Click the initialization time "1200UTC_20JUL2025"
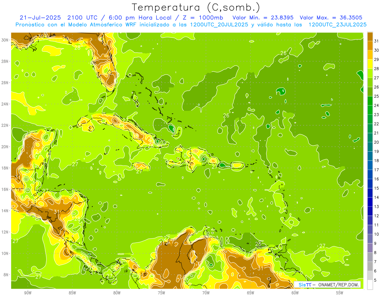This screenshot has width=385, height=297. (x=219, y=25)
